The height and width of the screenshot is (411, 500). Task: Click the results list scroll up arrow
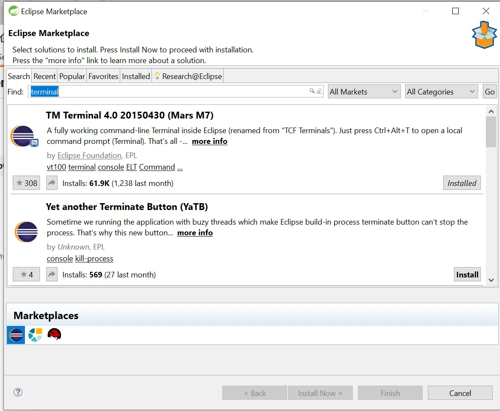pyautogui.click(x=491, y=111)
